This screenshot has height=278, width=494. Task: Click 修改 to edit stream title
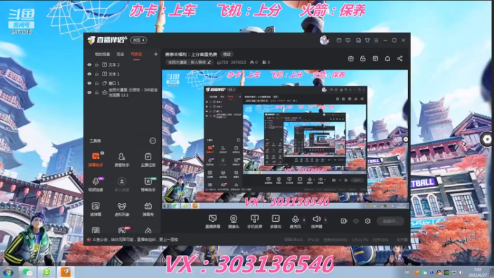pyautogui.click(x=227, y=54)
